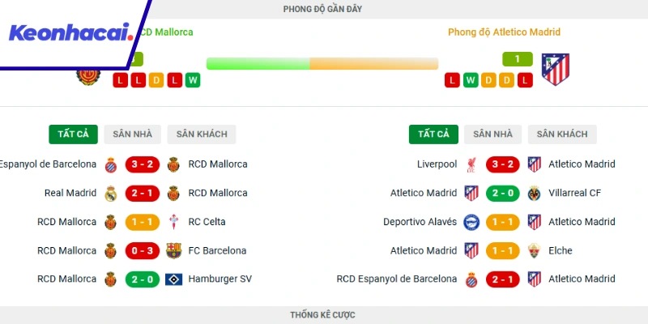
Task: Click the Keonhacai site logo
Action: 70,33
